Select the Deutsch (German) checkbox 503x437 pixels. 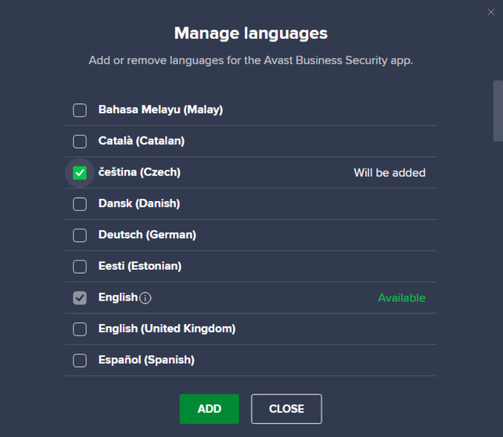[x=80, y=235]
